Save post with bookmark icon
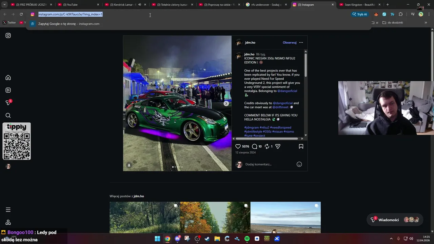This screenshot has height=244, width=434. point(301,146)
